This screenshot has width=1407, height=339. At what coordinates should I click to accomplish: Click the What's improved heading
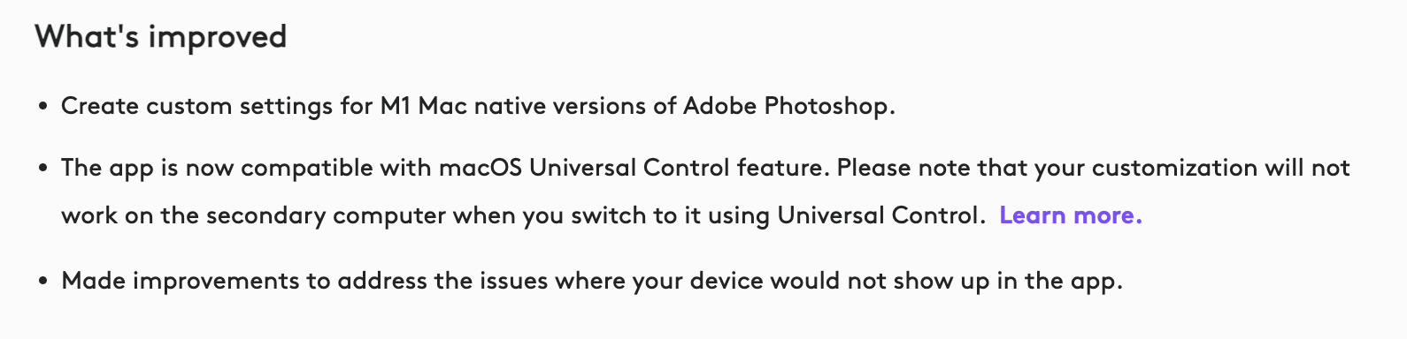click(x=161, y=37)
